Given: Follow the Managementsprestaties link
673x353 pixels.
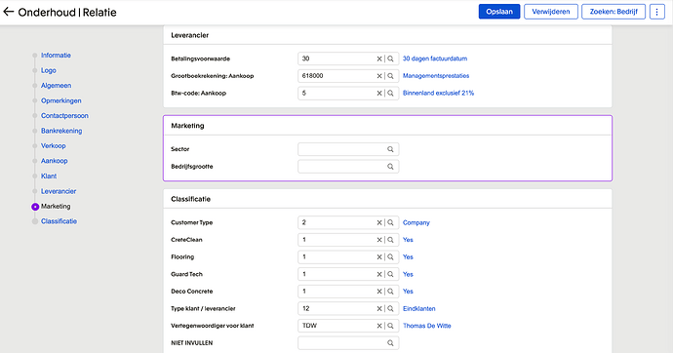Looking at the screenshot, I should (436, 76).
